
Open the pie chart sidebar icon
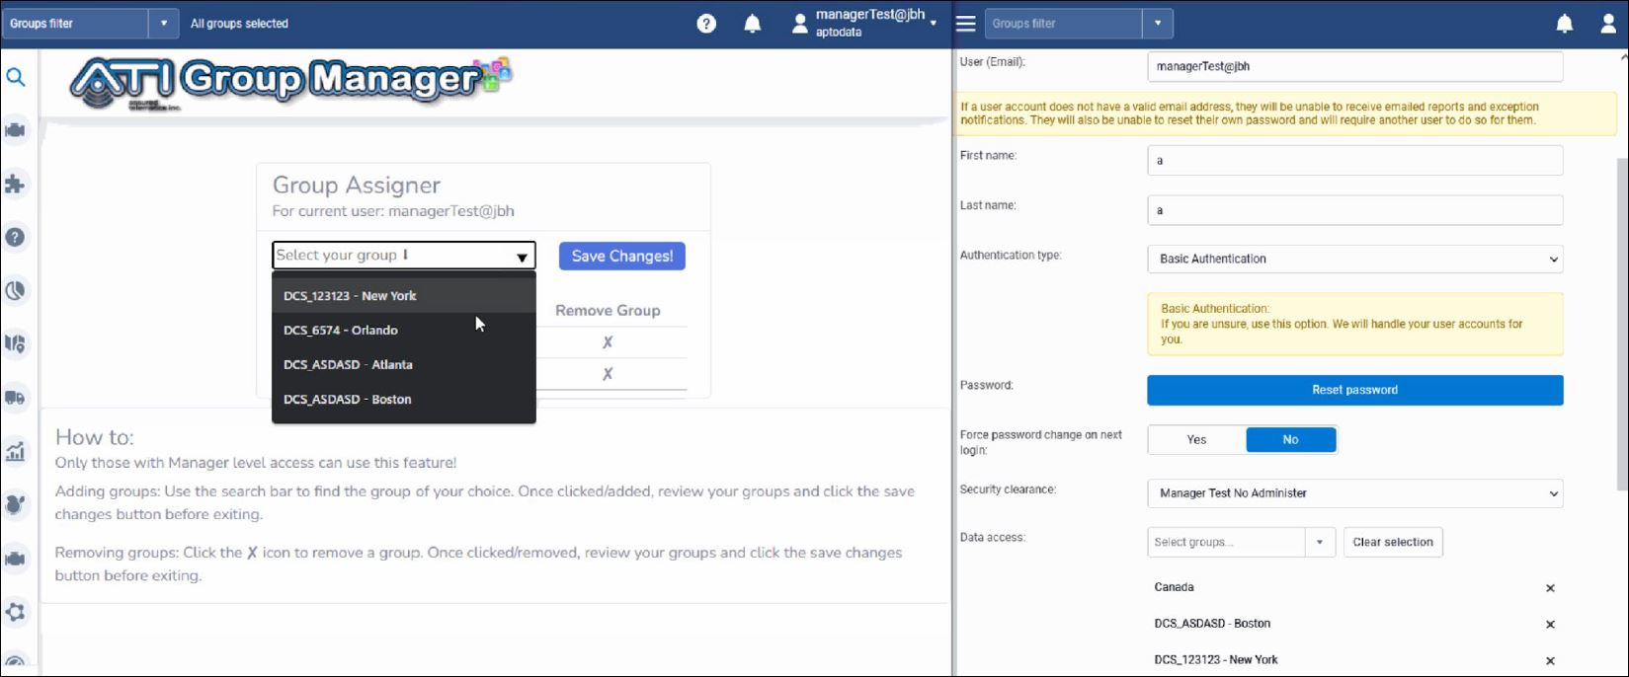(15, 291)
